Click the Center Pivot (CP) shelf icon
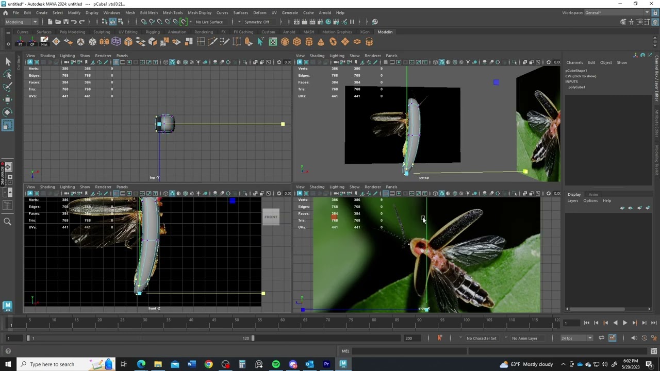The image size is (660, 371). point(32,42)
